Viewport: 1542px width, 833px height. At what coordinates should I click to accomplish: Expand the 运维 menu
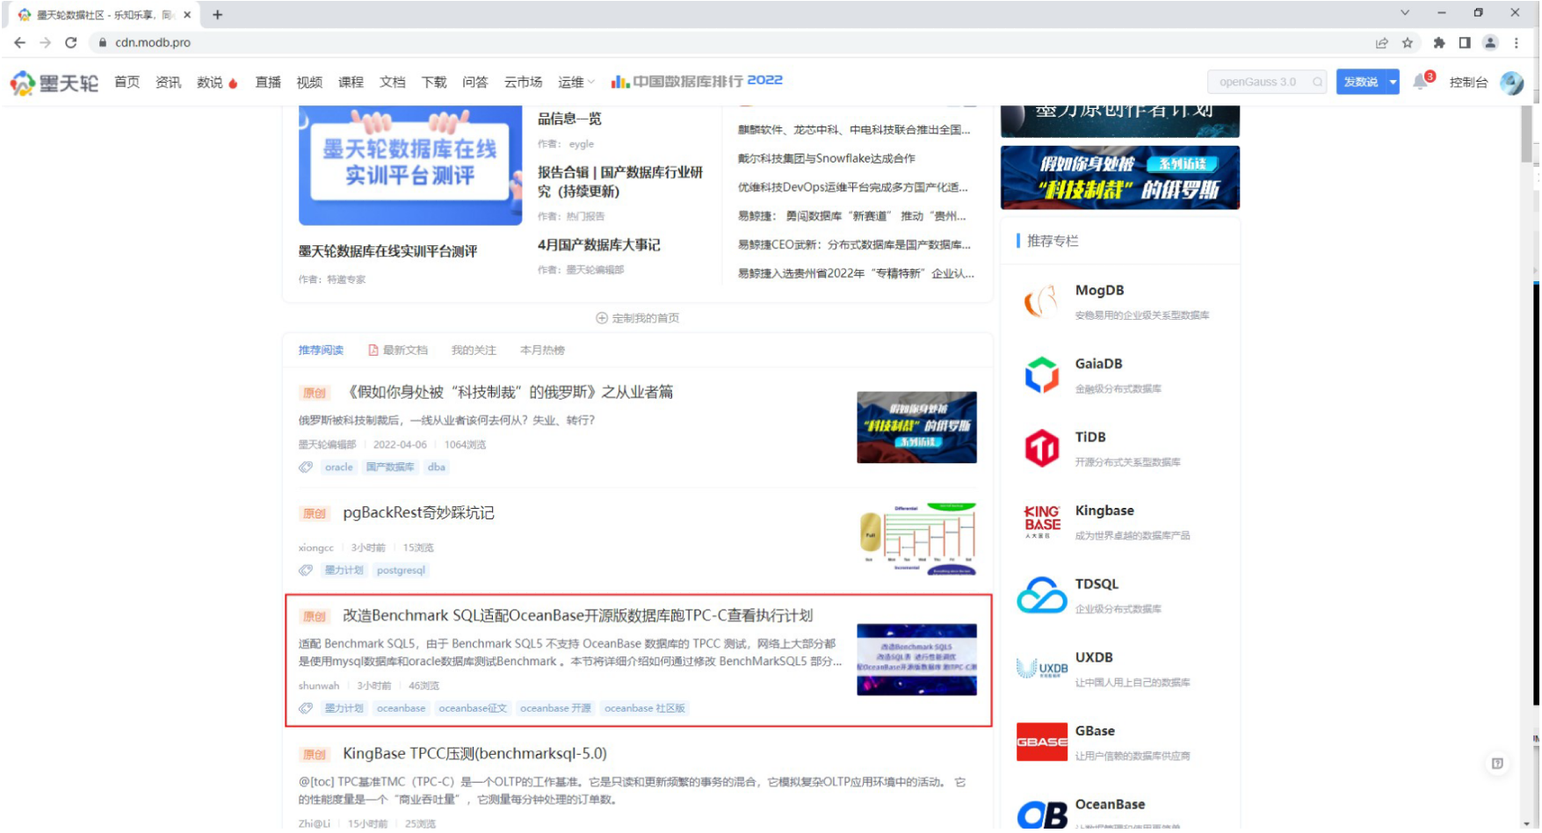pyautogui.click(x=576, y=82)
